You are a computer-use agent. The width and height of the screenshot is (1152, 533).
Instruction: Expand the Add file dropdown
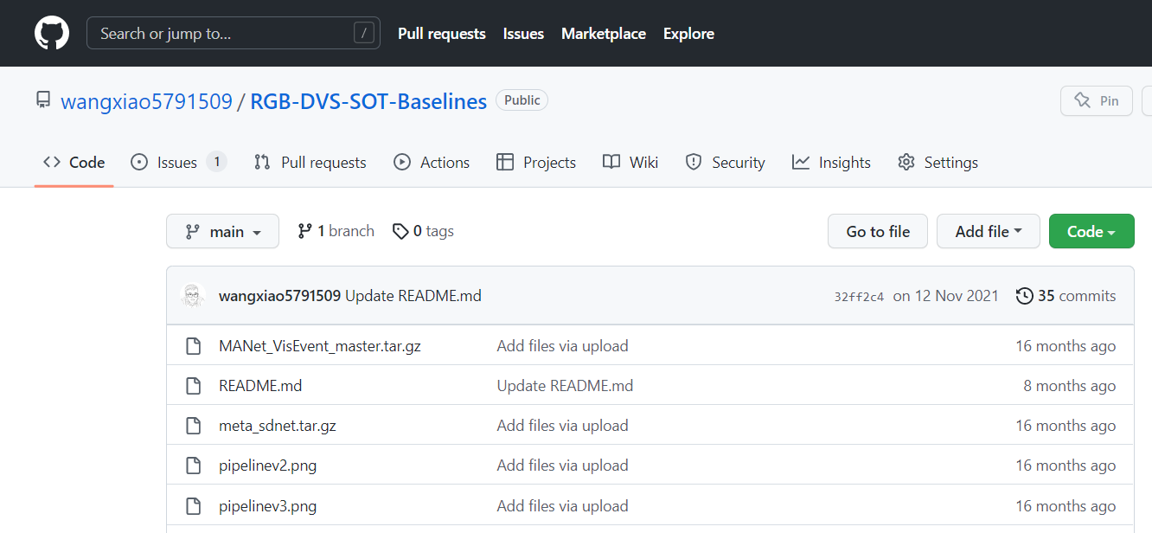pyautogui.click(x=989, y=231)
